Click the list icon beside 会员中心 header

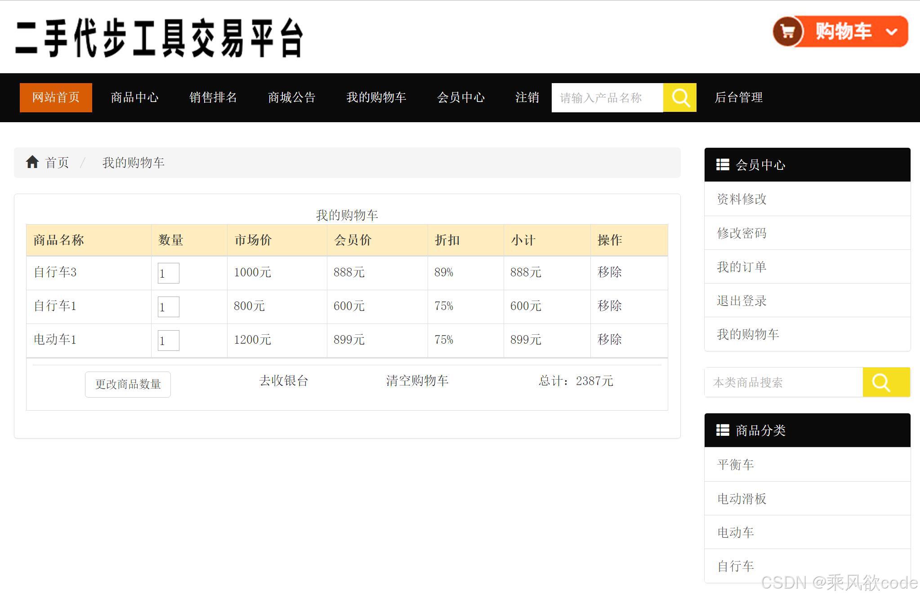click(x=723, y=165)
